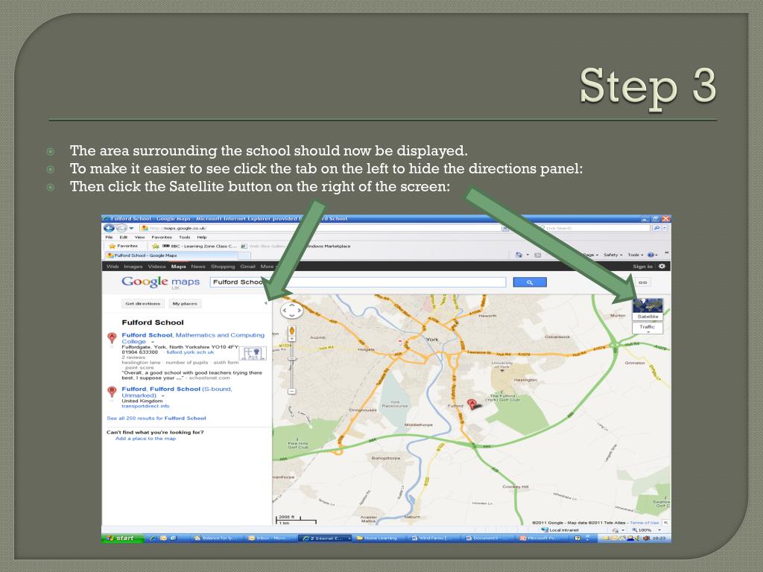The image size is (763, 572).
Task: Click the add-to-favorites bar star icon
Action: click(155, 246)
